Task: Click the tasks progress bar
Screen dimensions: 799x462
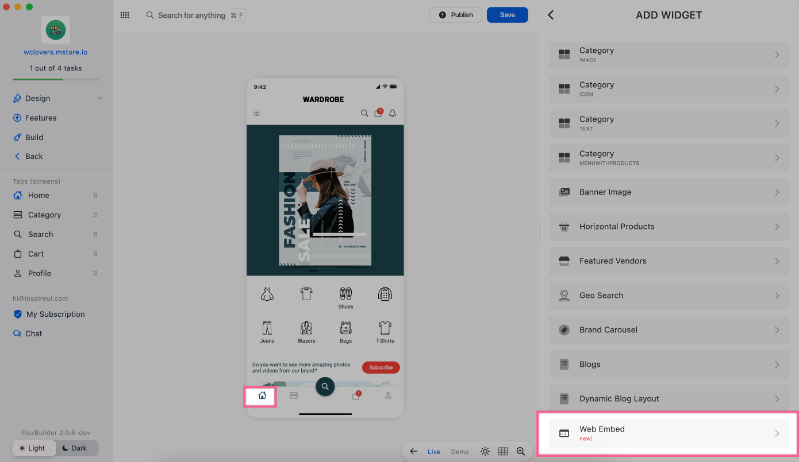Action: click(56, 79)
